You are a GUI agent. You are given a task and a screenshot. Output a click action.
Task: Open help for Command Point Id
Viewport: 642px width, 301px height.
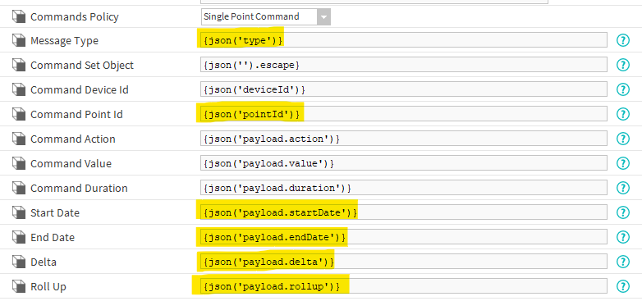coord(623,114)
